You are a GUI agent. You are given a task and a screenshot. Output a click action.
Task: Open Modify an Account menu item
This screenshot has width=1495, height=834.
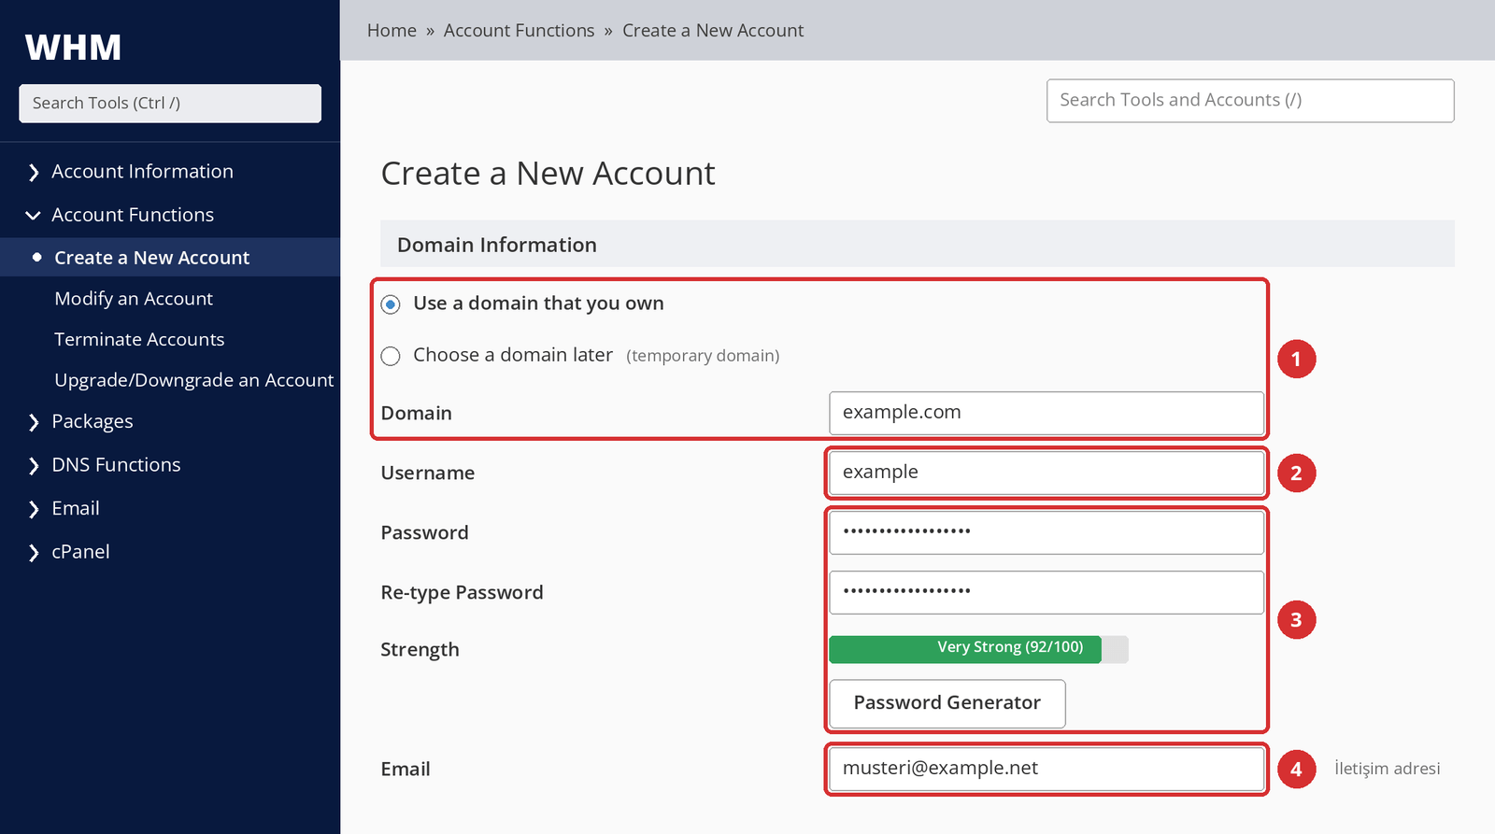tap(134, 299)
